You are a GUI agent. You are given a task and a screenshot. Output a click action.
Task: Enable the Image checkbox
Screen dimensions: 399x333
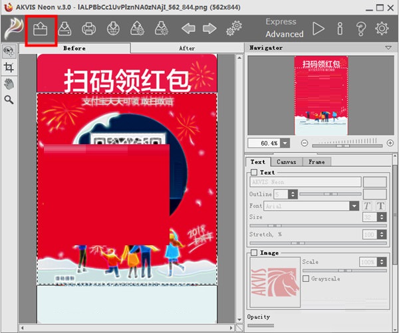[254, 253]
